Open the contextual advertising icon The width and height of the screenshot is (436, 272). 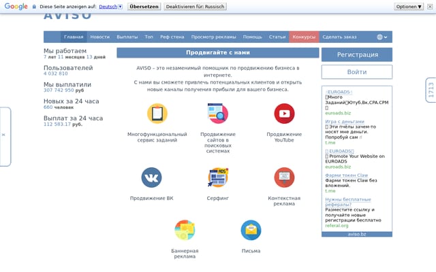pyautogui.click(x=284, y=177)
